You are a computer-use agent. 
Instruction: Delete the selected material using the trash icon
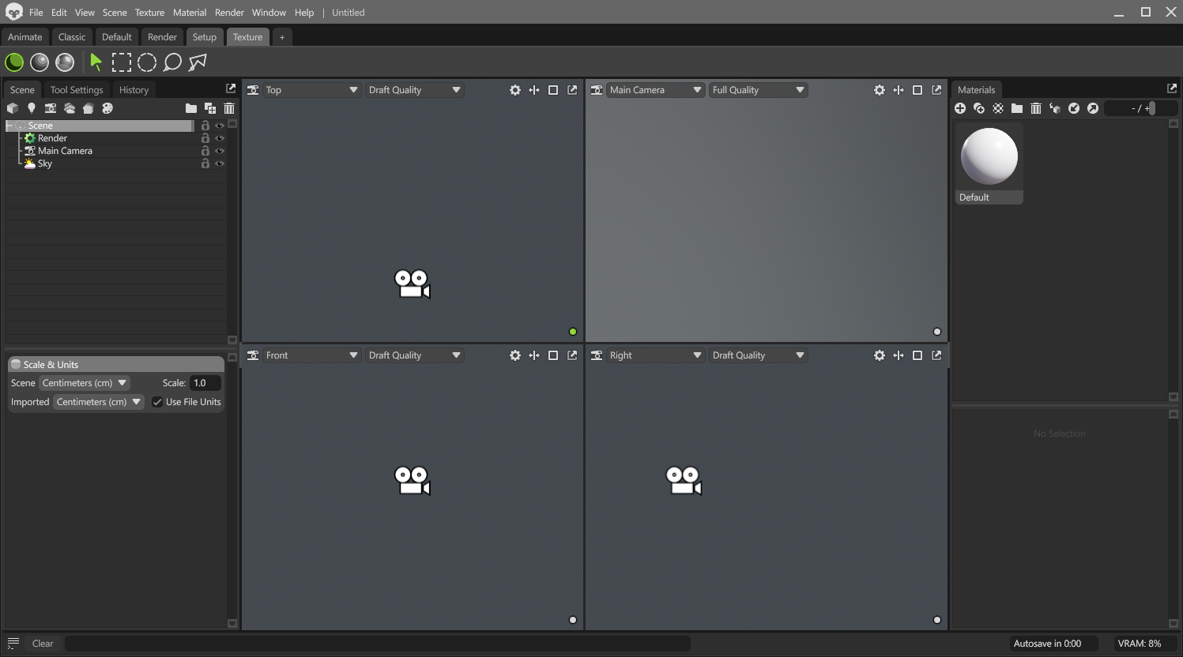[1036, 108]
